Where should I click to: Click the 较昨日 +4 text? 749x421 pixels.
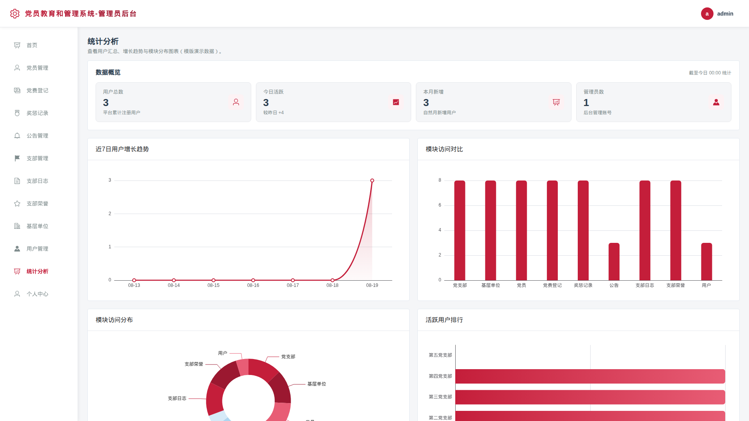[273, 113]
